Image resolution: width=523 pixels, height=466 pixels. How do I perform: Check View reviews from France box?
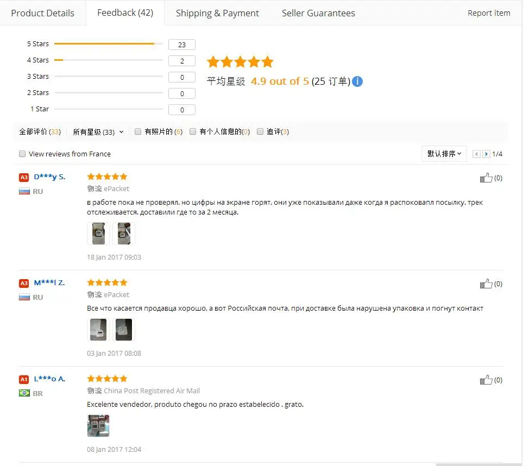click(x=22, y=154)
